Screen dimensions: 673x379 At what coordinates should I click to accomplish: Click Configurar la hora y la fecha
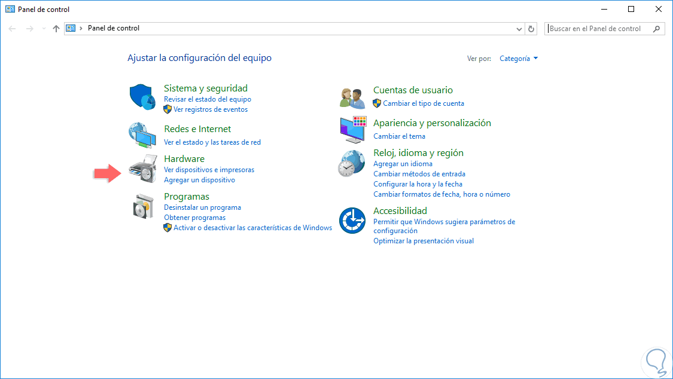(418, 184)
